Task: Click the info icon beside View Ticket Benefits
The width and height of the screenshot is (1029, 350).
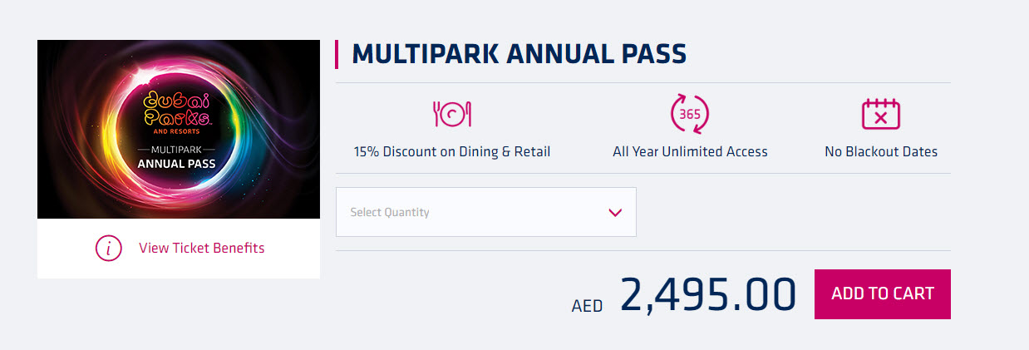Action: click(109, 248)
